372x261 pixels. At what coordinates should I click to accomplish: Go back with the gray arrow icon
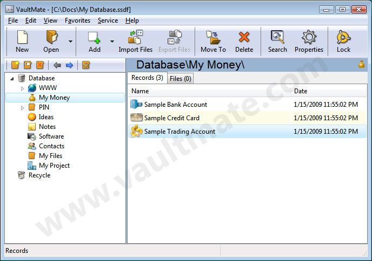57,65
